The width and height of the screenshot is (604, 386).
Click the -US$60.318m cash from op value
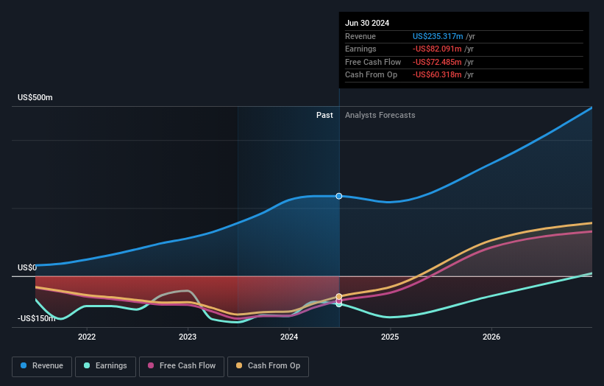point(437,75)
